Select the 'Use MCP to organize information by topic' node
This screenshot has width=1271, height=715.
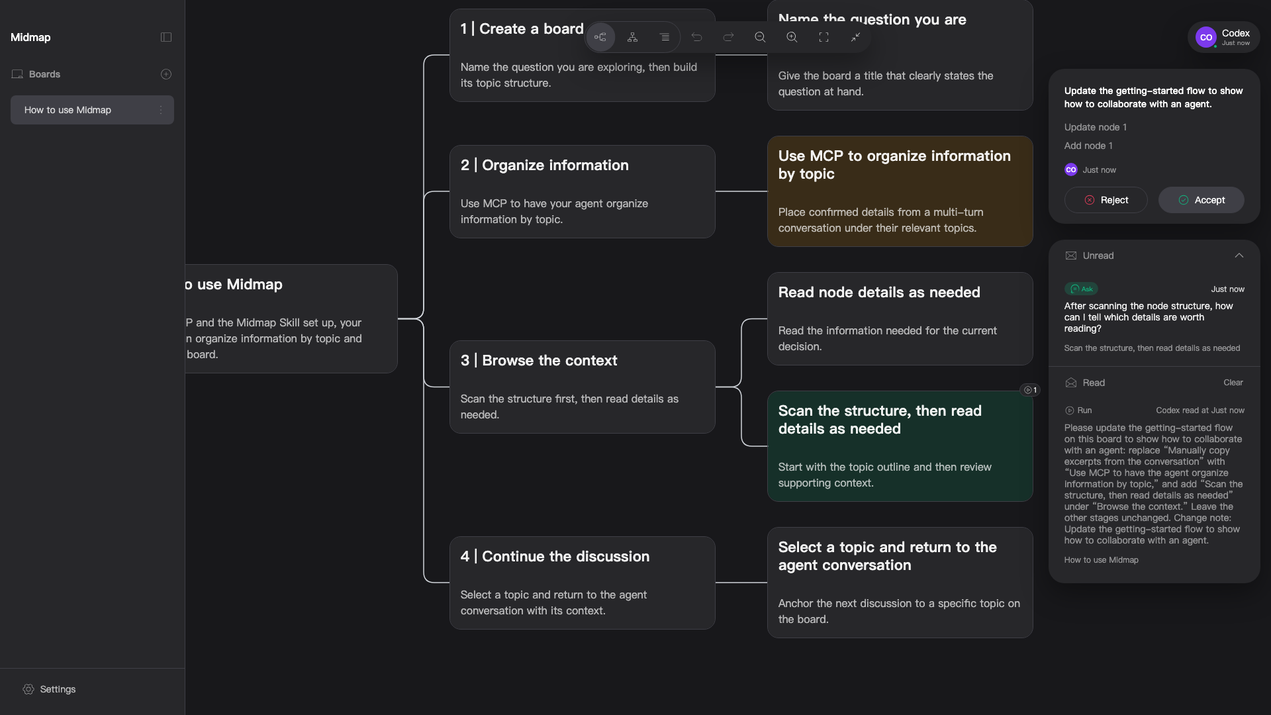(x=900, y=191)
